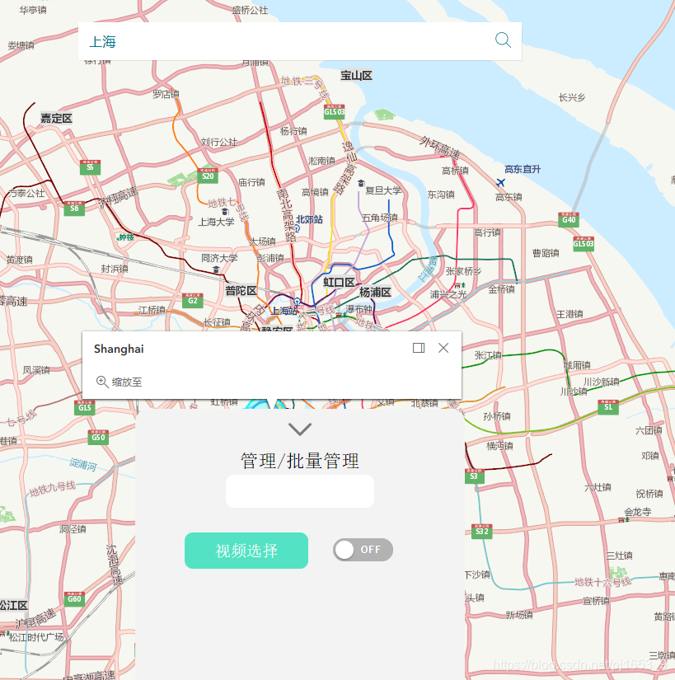Click the zoom-to magnifier icon in popup
Viewport: 675px width, 680px height.
[102, 382]
